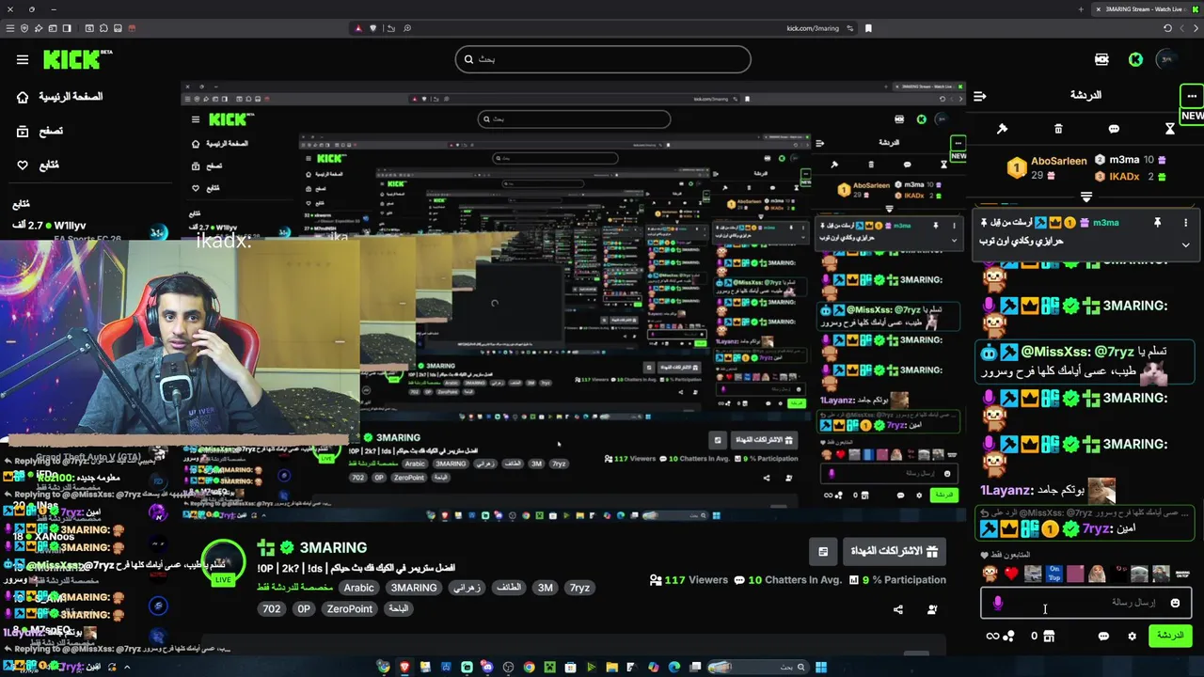1204x677 pixels.
Task: Click the kick.com/3maring address bar
Action: [x=813, y=28]
